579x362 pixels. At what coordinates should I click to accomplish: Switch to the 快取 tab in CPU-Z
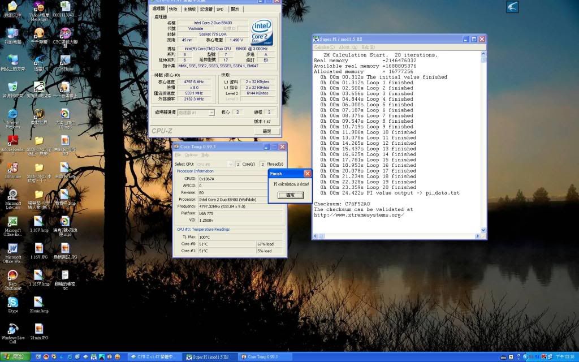pos(173,9)
